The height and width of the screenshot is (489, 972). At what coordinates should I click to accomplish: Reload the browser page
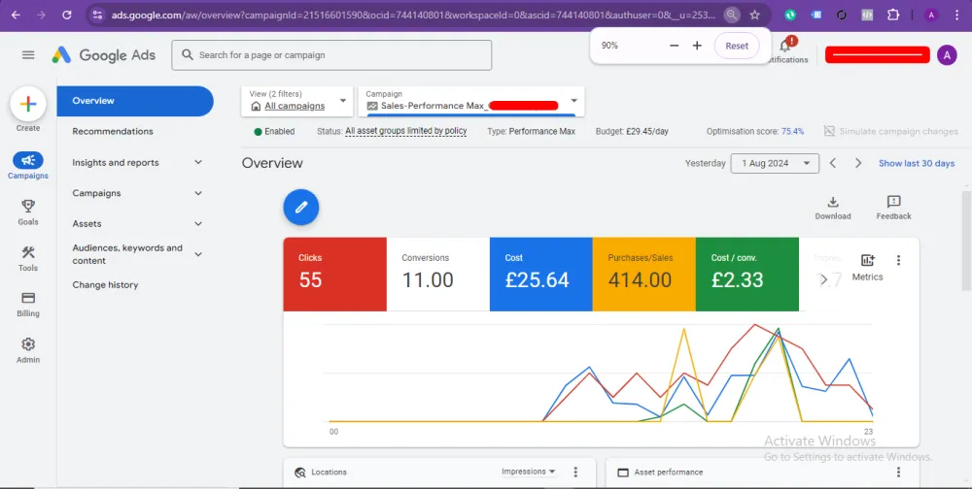pos(67,15)
